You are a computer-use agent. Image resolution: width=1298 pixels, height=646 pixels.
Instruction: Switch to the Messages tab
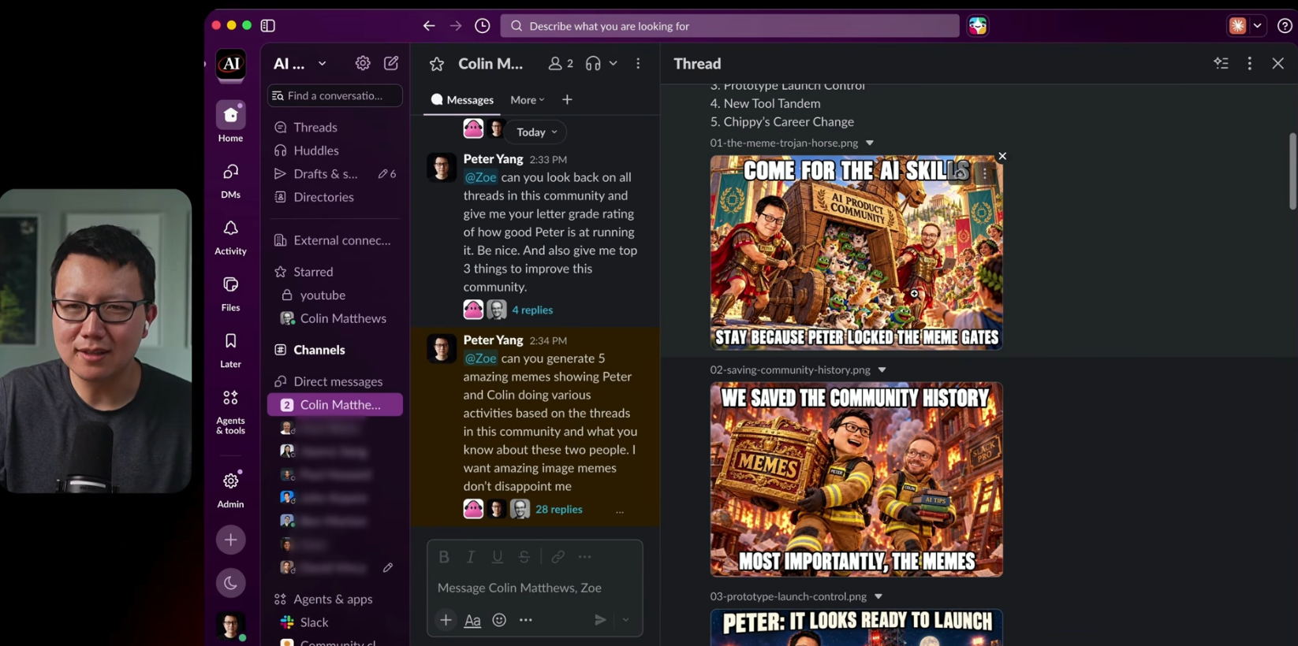point(462,100)
